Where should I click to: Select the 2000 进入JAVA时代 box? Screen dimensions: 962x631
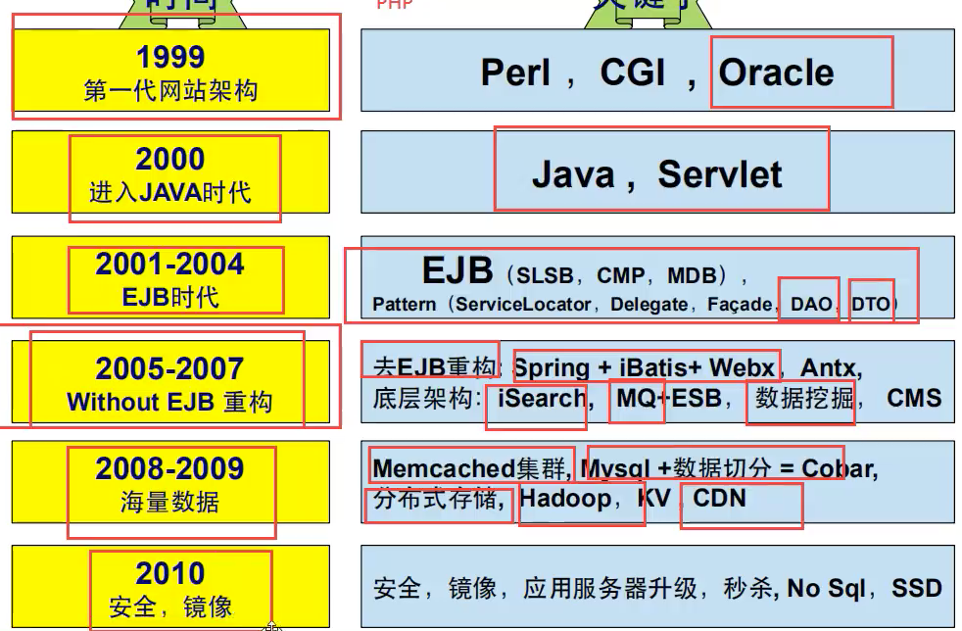pyautogui.click(x=170, y=171)
